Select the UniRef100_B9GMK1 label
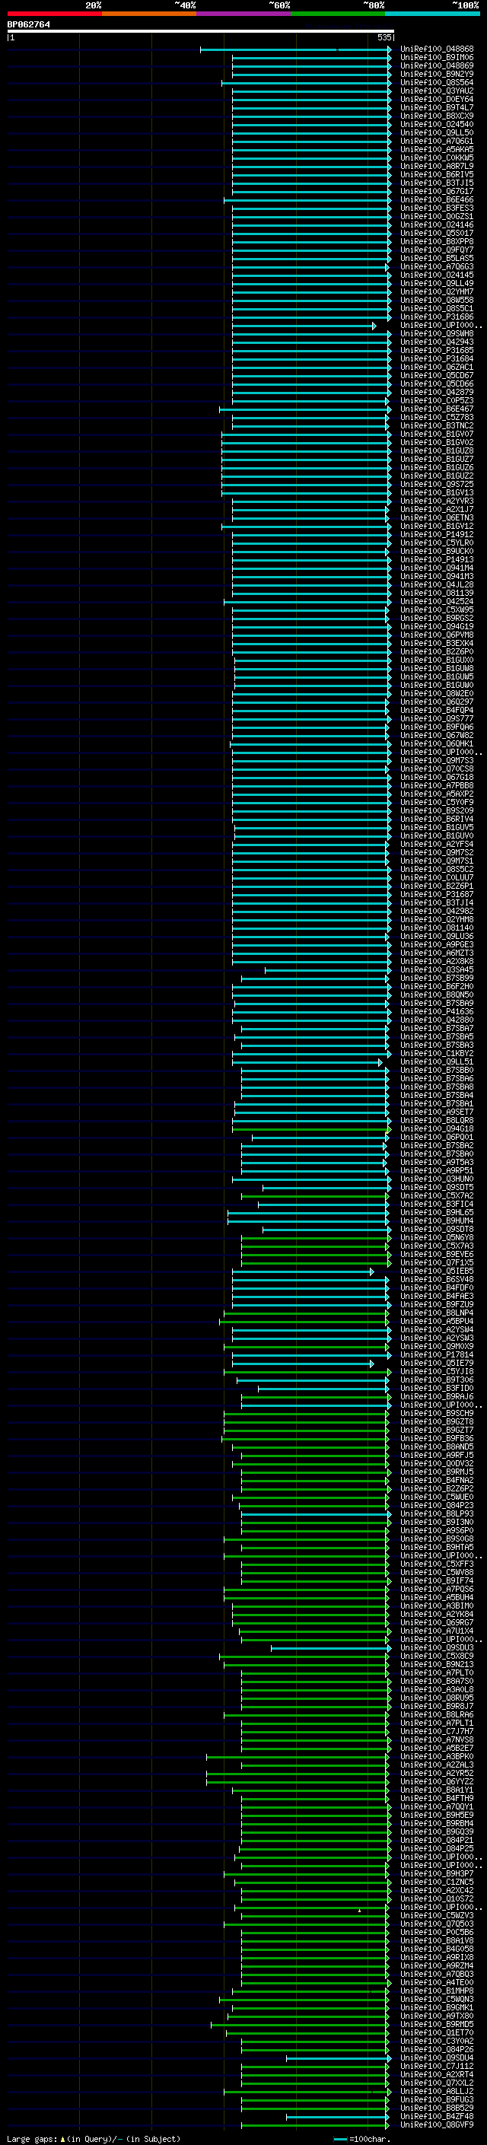The height and width of the screenshot is (2145, 487). coord(436,2007)
